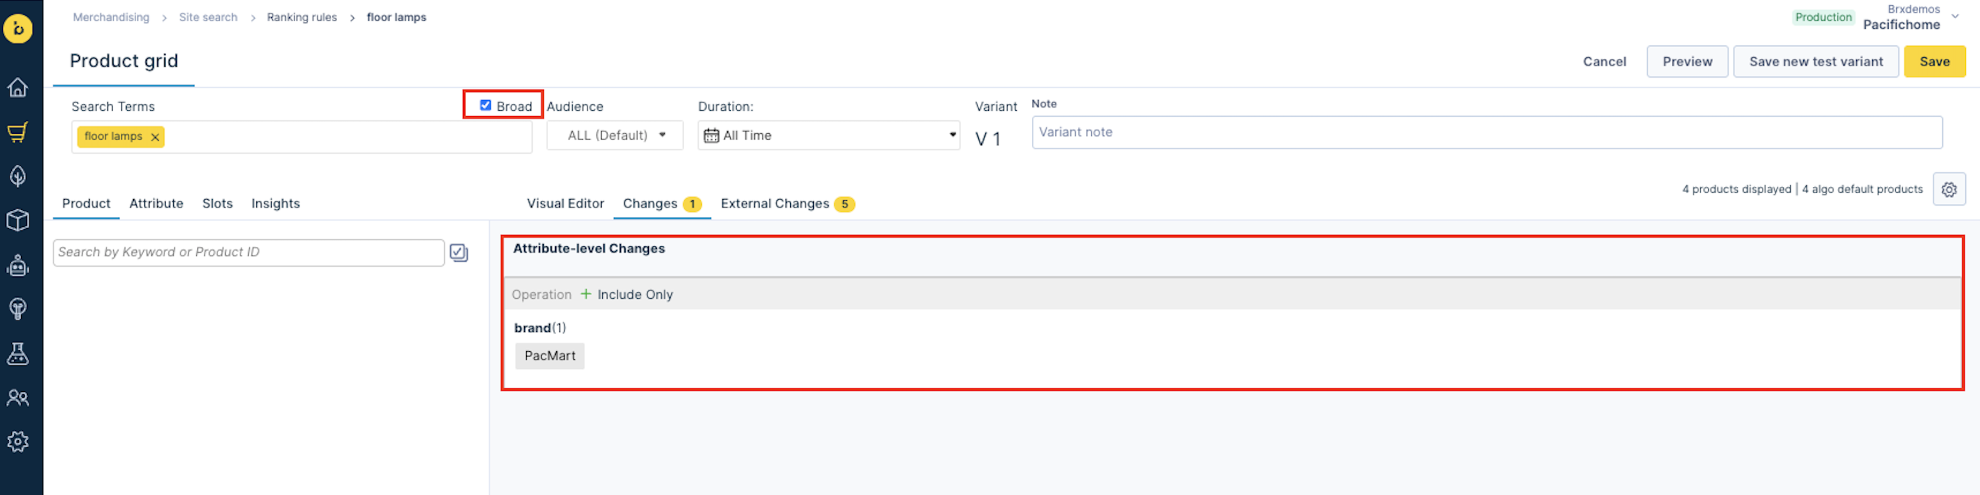
Task: Toggle the select-all checkbox next to the search field
Action: 459,253
